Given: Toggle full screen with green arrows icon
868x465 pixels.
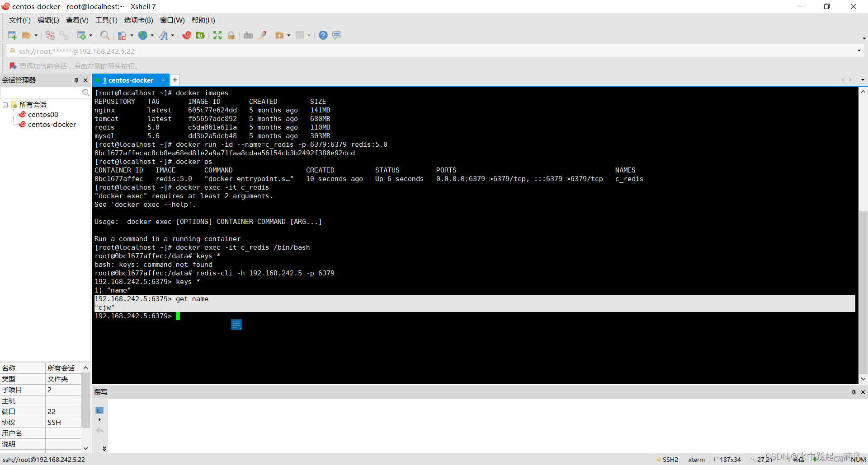Looking at the screenshot, I should pyautogui.click(x=217, y=35).
